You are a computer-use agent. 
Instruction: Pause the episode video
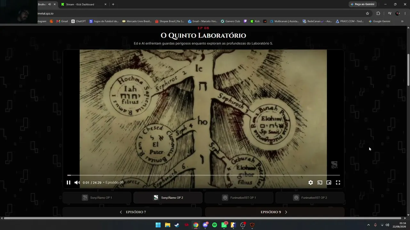68,182
